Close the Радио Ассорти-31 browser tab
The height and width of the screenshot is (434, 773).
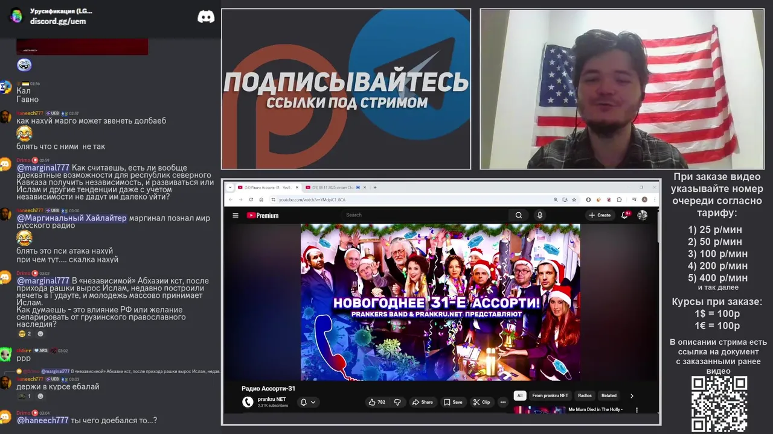click(297, 187)
